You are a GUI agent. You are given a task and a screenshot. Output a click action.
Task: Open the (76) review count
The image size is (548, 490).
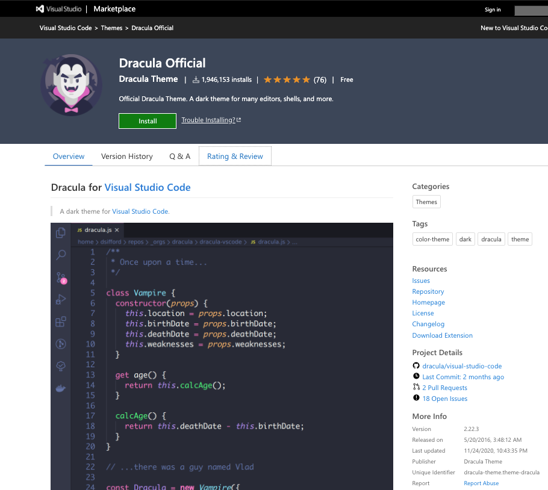tap(320, 80)
